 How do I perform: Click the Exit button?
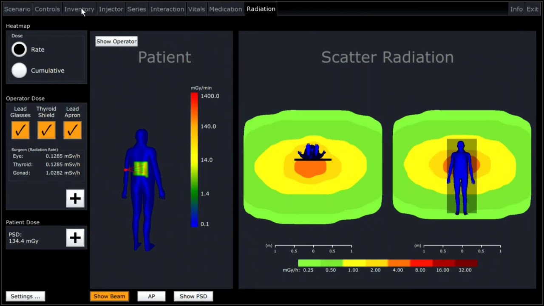coord(533,9)
